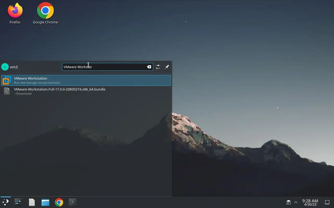Open the application launcher in the taskbar
The width and height of the screenshot is (334, 208).
6,202
